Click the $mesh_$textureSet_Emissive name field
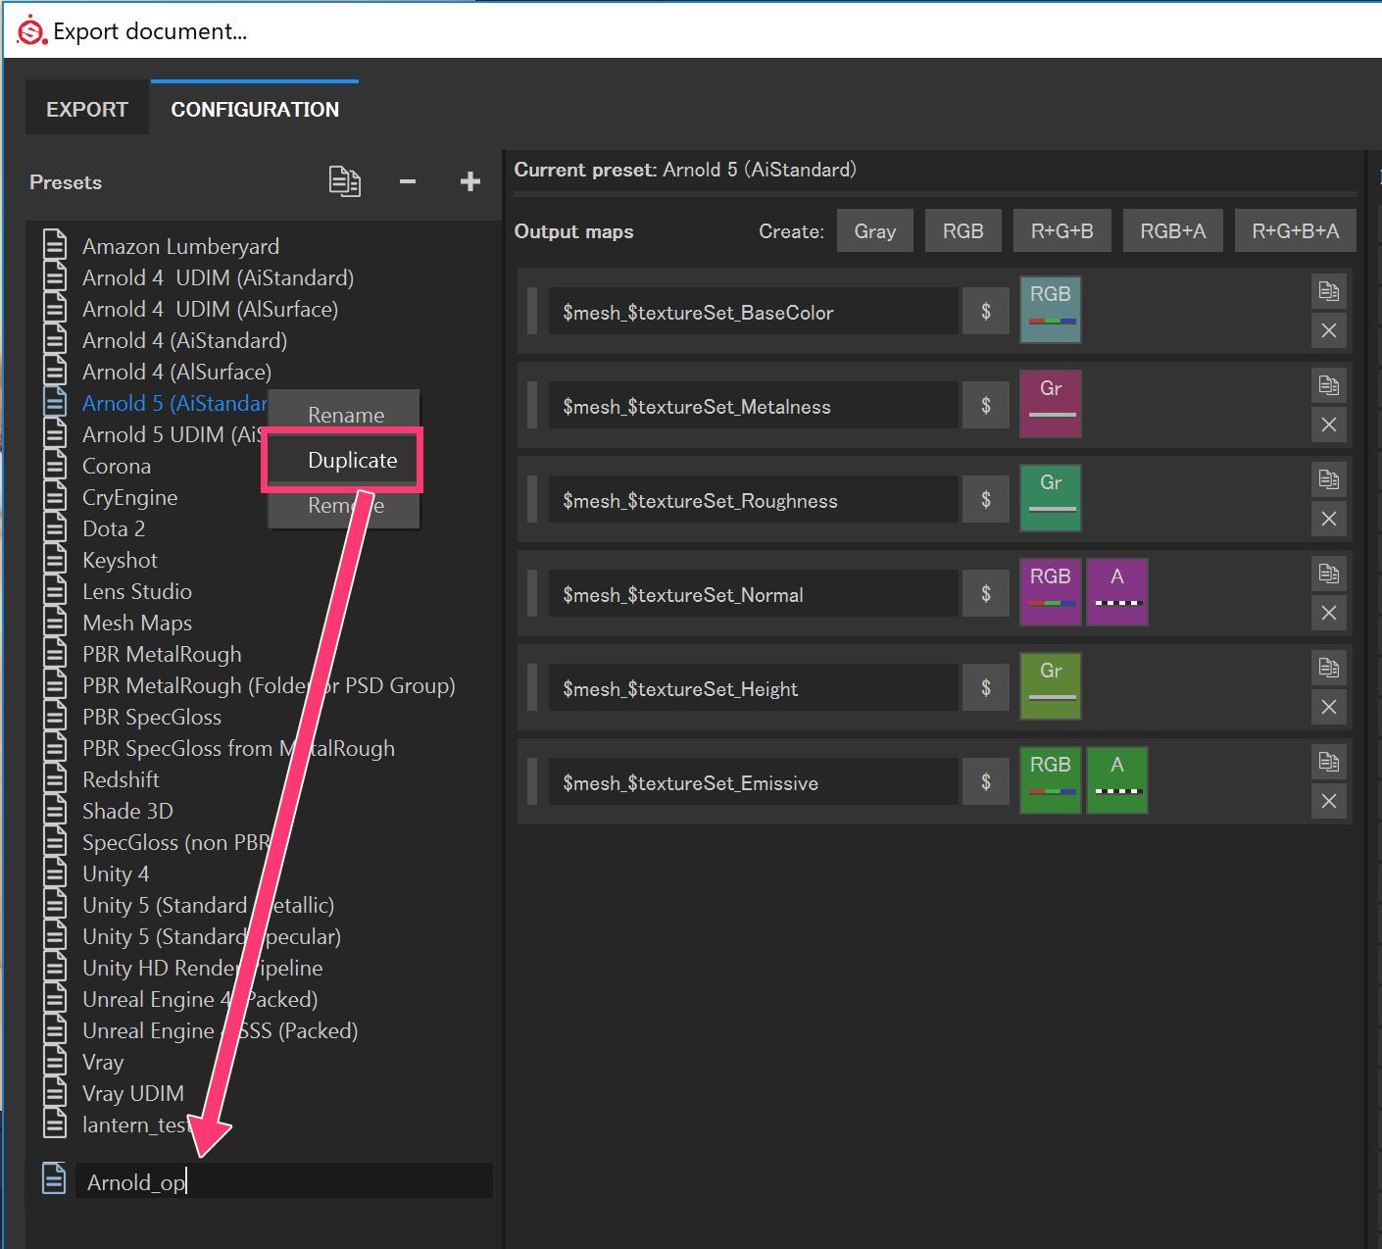This screenshot has width=1382, height=1249. (753, 781)
